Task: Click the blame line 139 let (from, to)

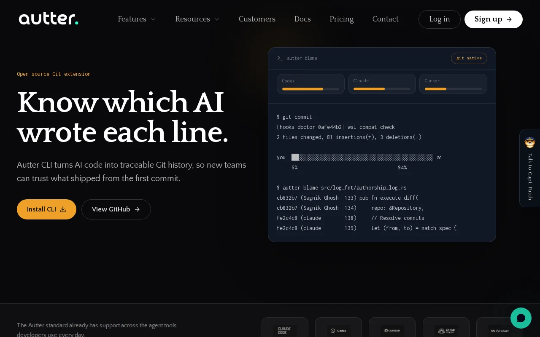Action: click(x=367, y=228)
